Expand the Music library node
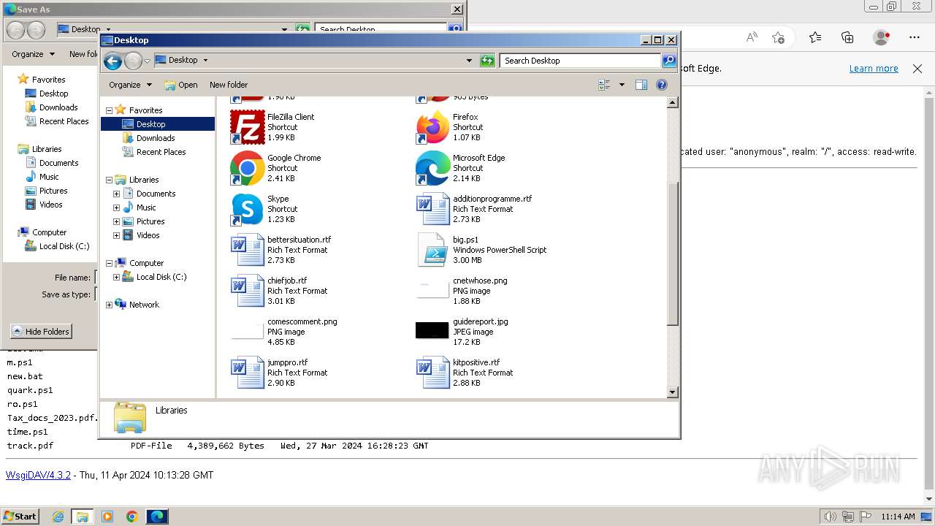This screenshot has height=526, width=935. coord(116,207)
